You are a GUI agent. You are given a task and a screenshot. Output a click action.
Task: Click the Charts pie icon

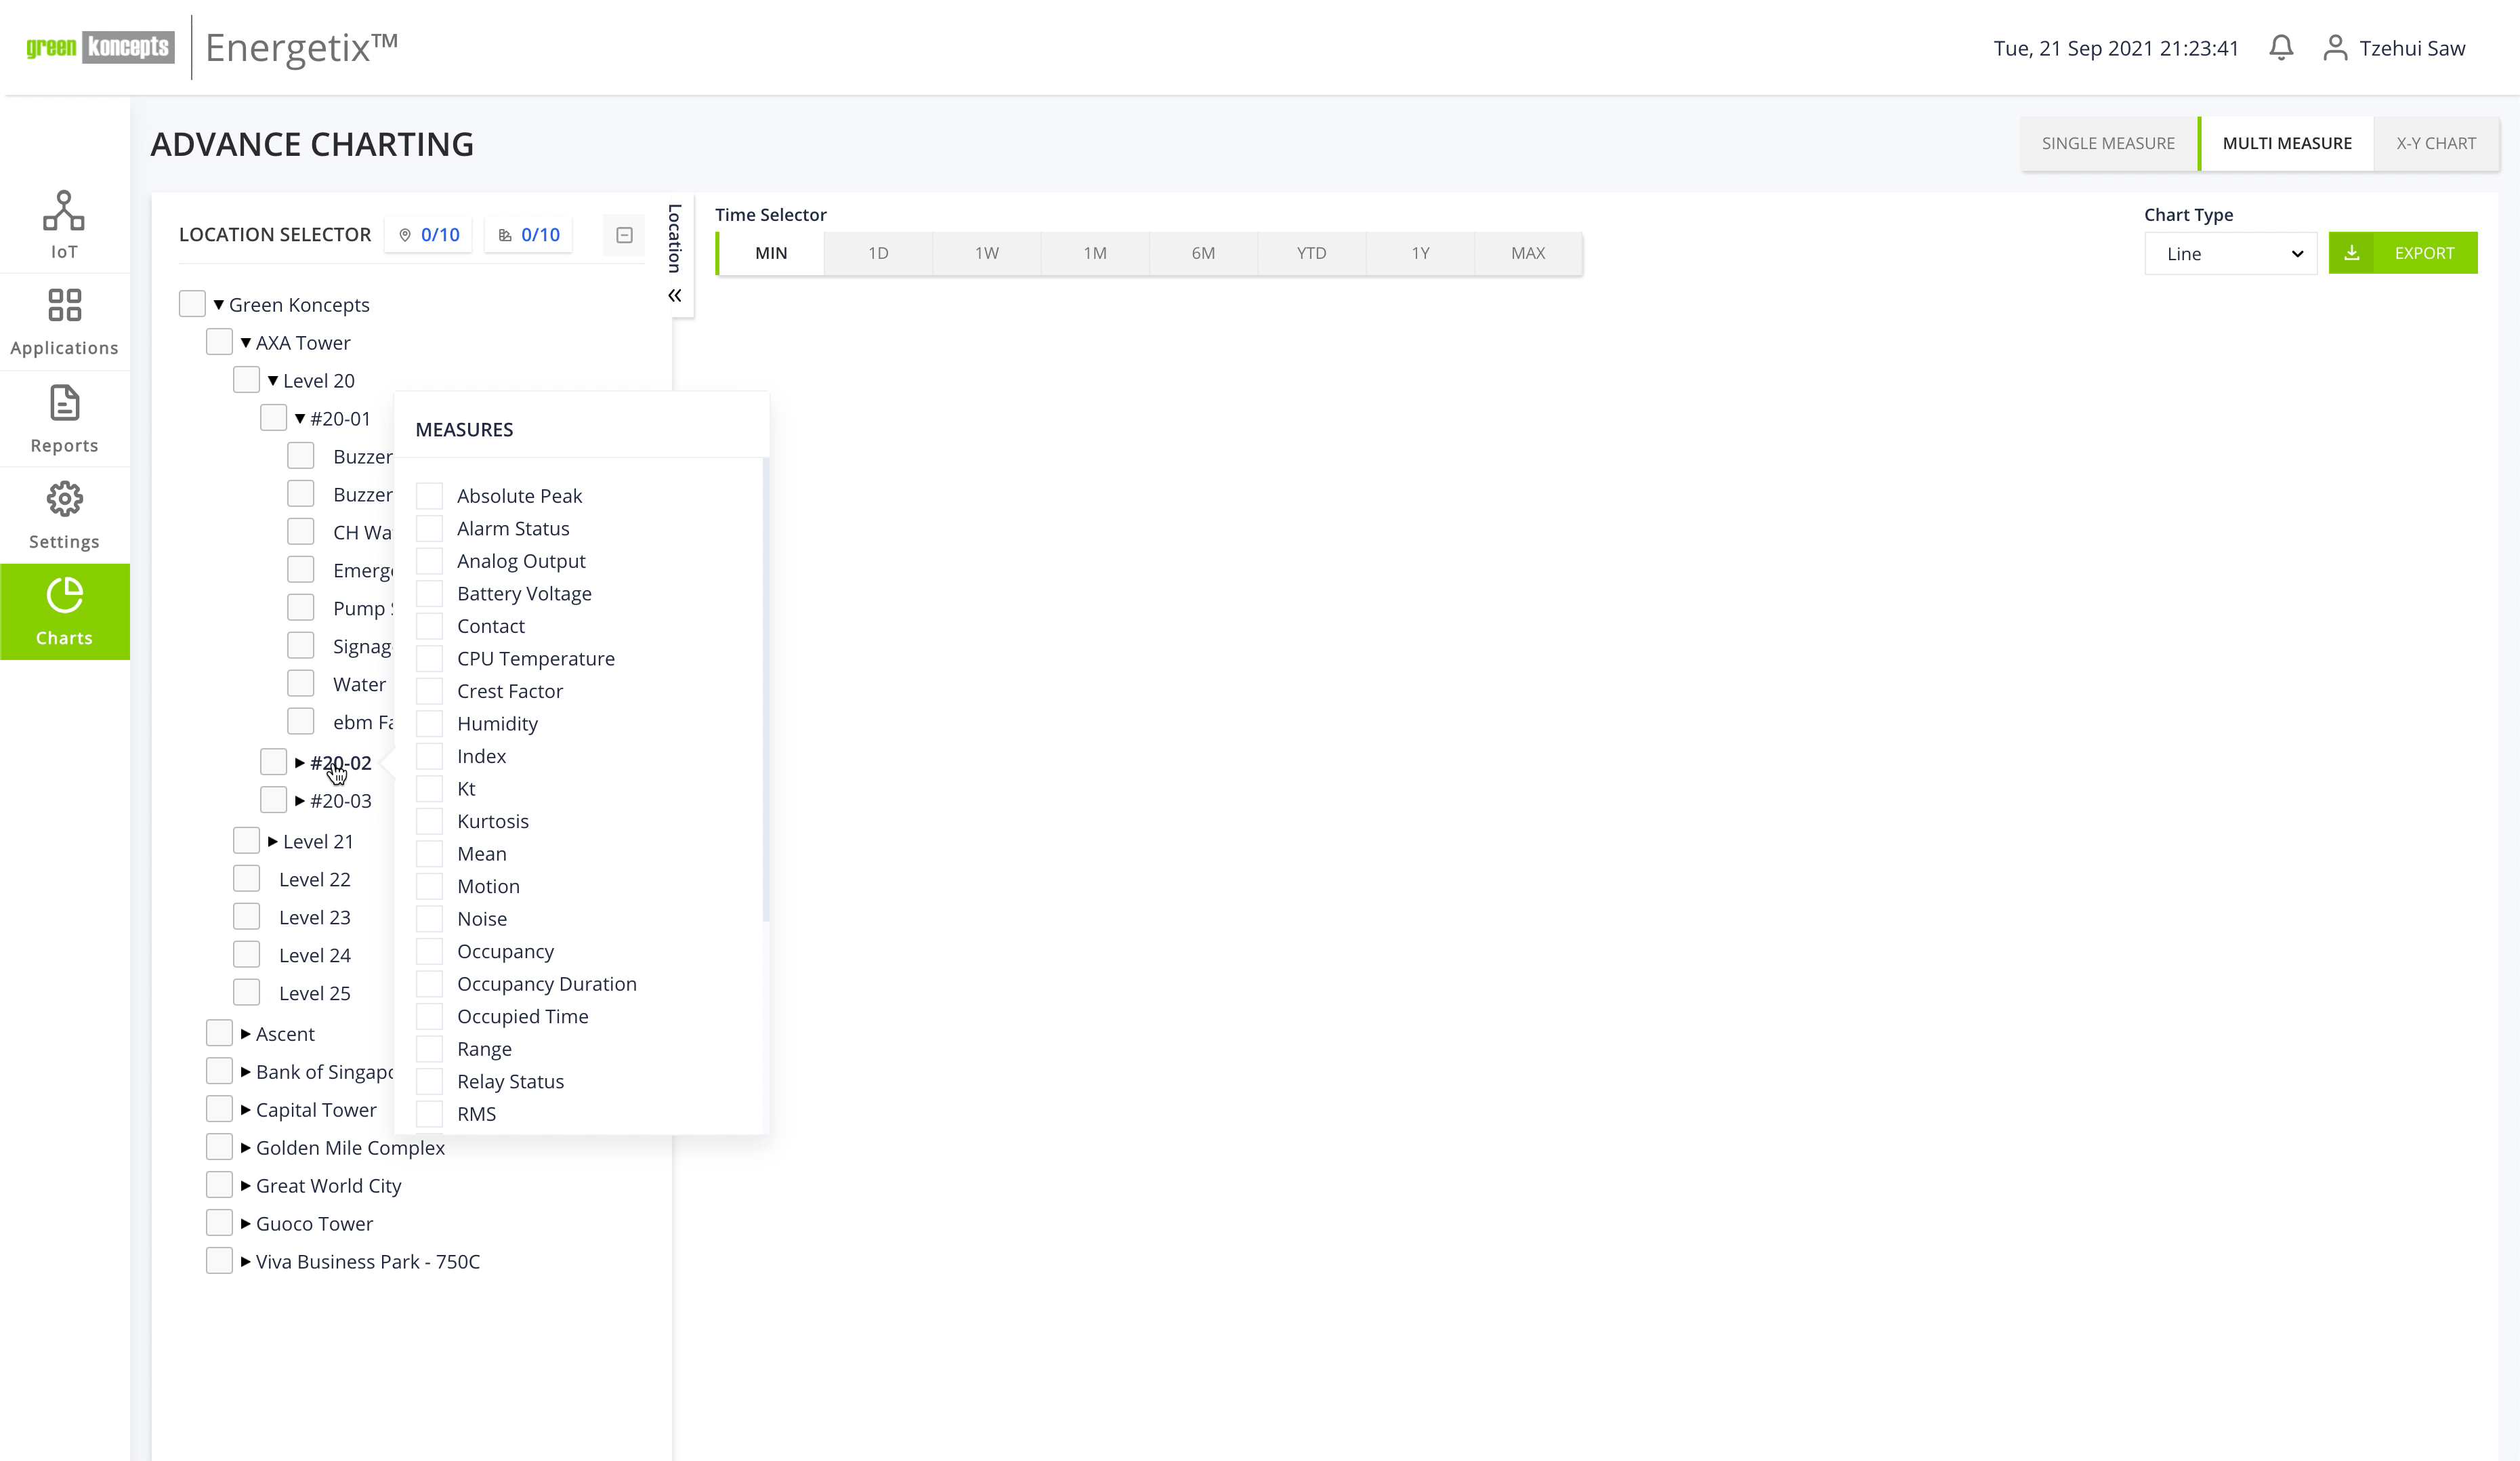click(64, 596)
